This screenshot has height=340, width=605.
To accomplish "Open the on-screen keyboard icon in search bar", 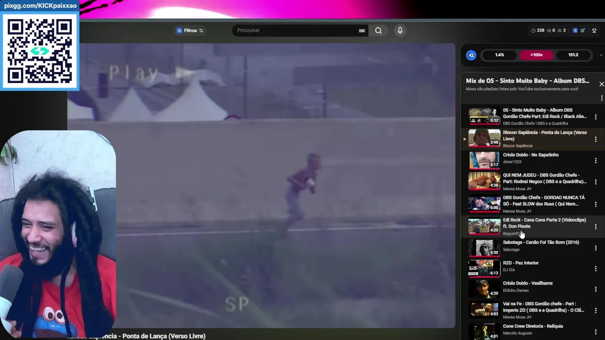I will pyautogui.click(x=362, y=31).
